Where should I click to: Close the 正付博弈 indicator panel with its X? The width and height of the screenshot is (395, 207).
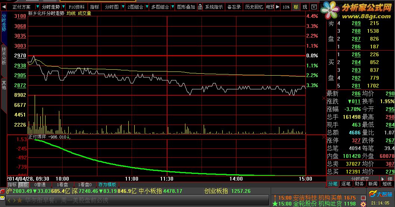324,137
